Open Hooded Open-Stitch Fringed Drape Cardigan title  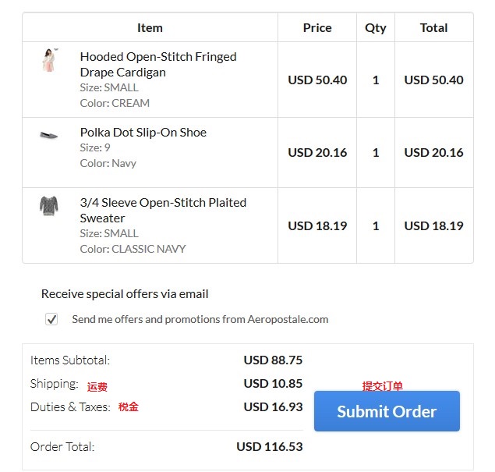(158, 65)
